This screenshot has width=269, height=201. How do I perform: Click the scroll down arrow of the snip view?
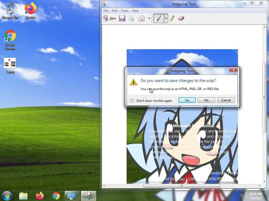[x=264, y=182]
